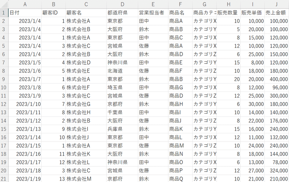Select the cell containing 埼玉県

click(122, 87)
